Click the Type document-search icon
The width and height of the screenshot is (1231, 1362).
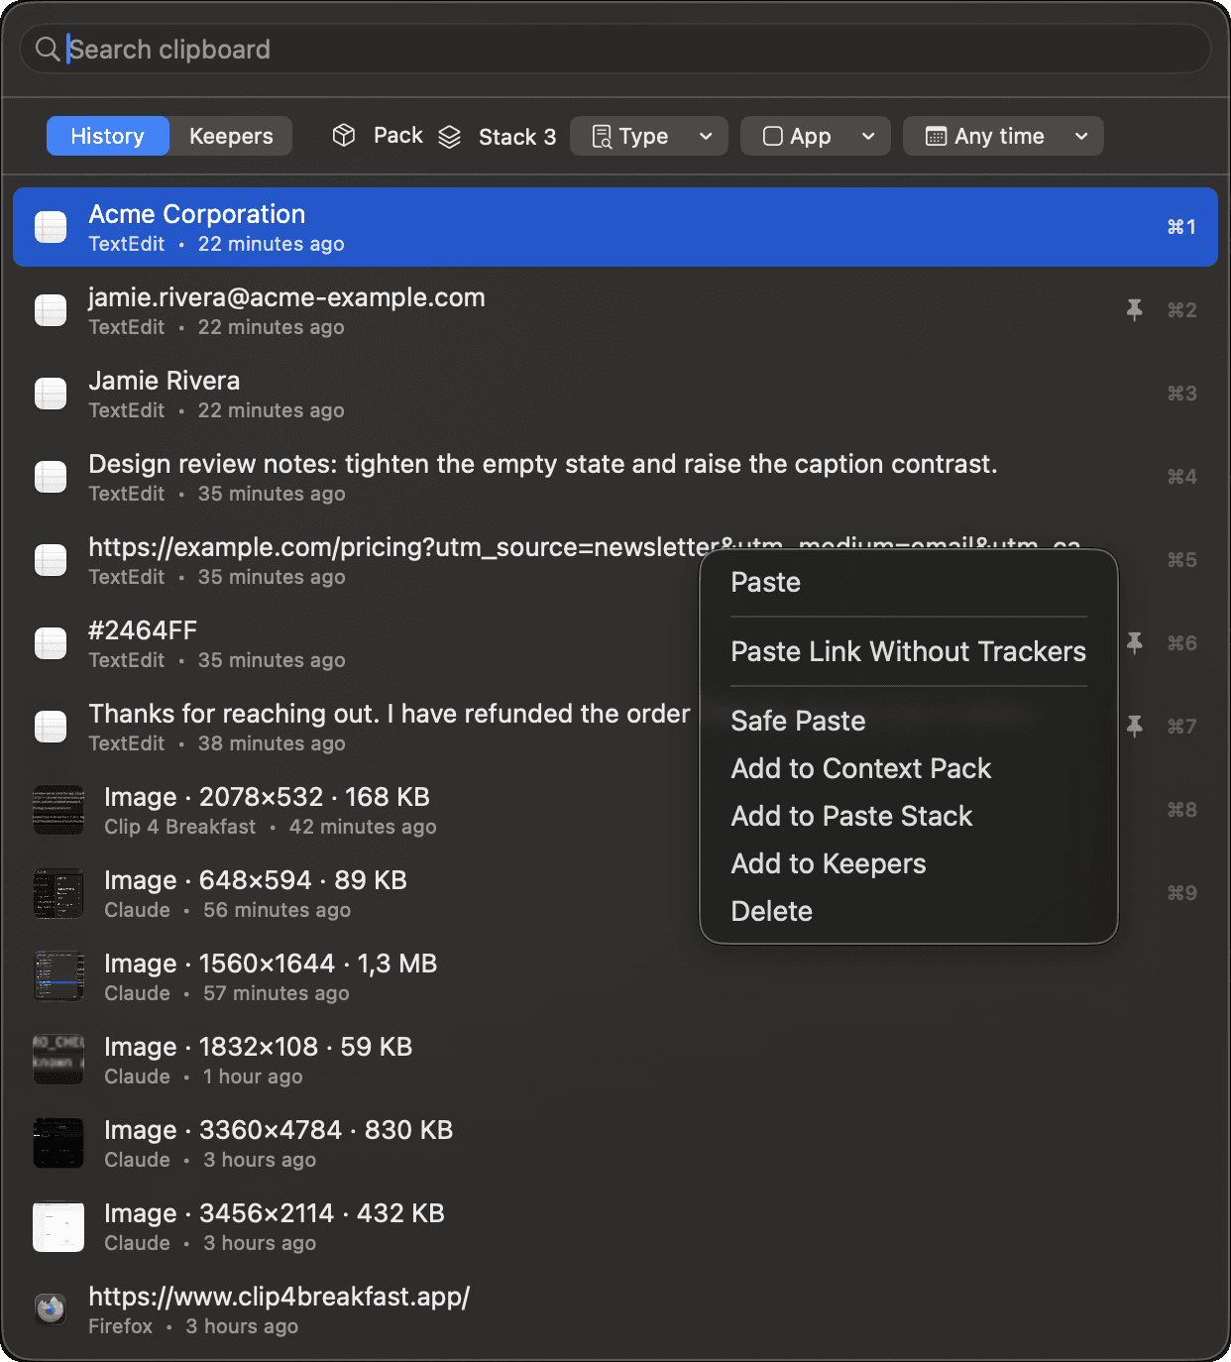click(x=602, y=137)
